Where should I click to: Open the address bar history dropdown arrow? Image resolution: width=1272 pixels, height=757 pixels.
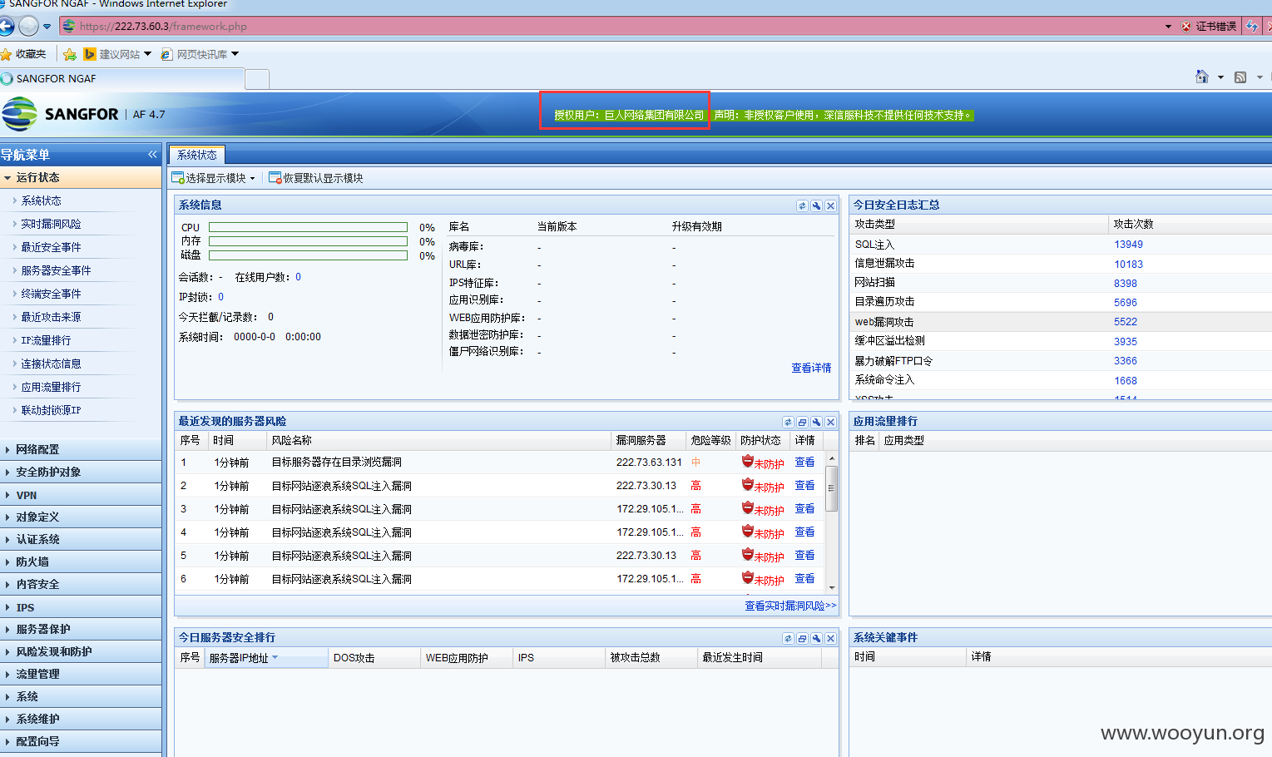coord(1168,27)
